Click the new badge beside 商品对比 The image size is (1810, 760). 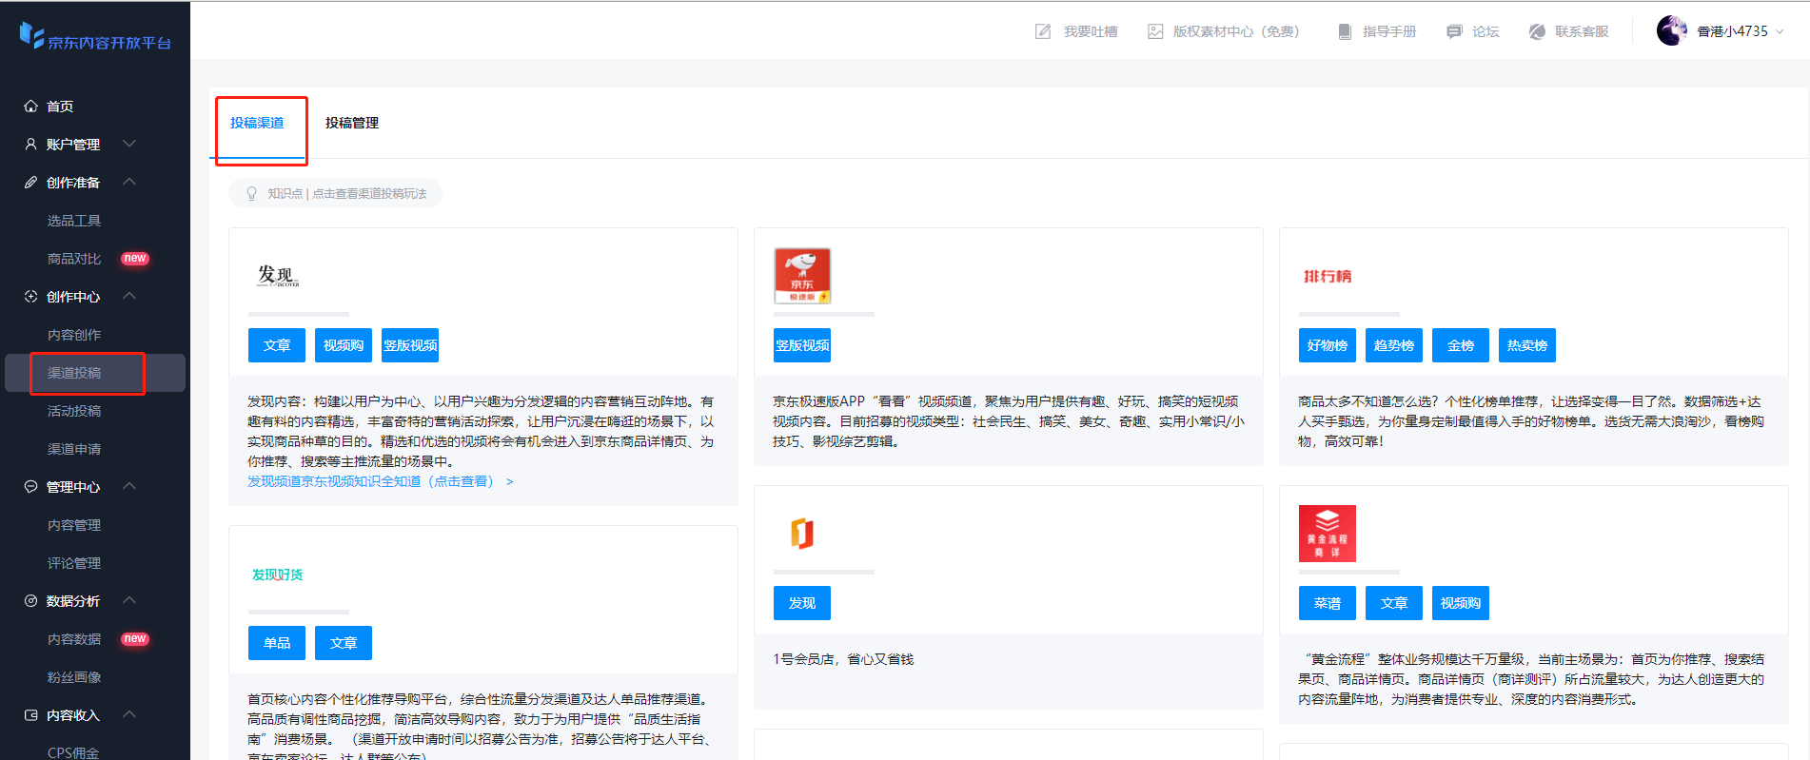pyautogui.click(x=135, y=259)
